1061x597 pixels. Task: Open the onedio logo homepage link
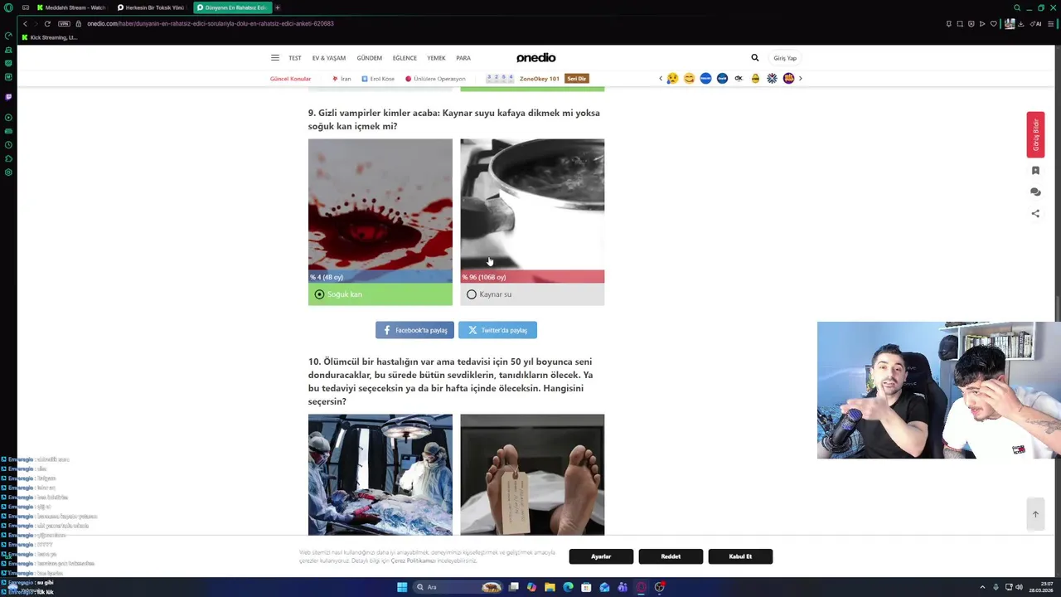point(535,58)
